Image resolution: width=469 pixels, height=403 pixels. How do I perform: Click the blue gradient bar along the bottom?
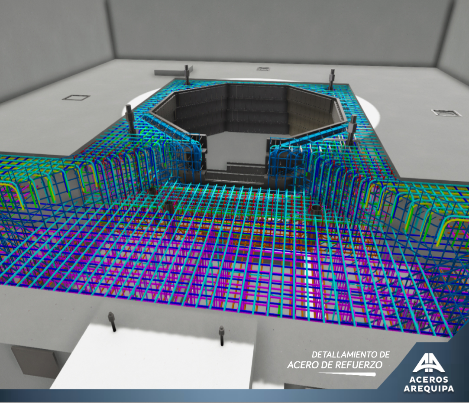(x=173, y=397)
